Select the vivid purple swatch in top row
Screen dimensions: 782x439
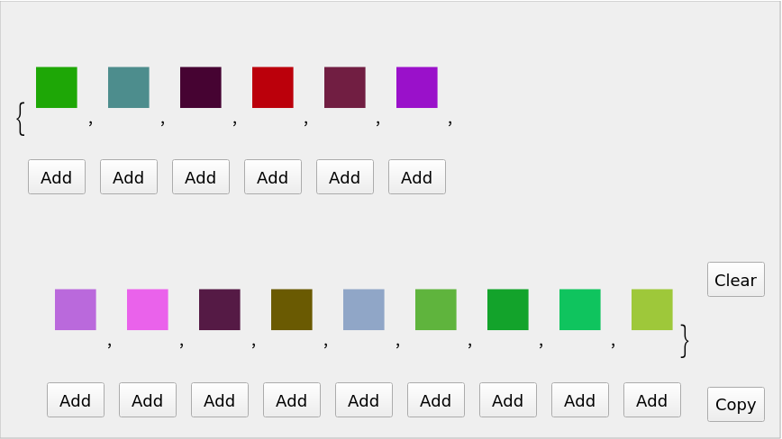pyautogui.click(x=416, y=87)
